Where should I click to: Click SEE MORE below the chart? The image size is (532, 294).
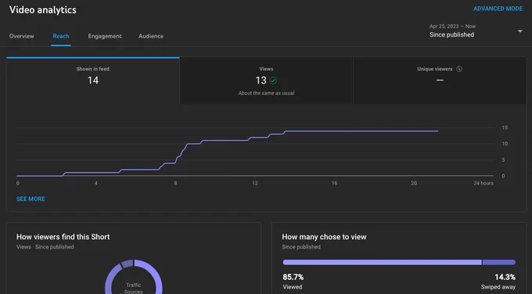pyautogui.click(x=31, y=199)
